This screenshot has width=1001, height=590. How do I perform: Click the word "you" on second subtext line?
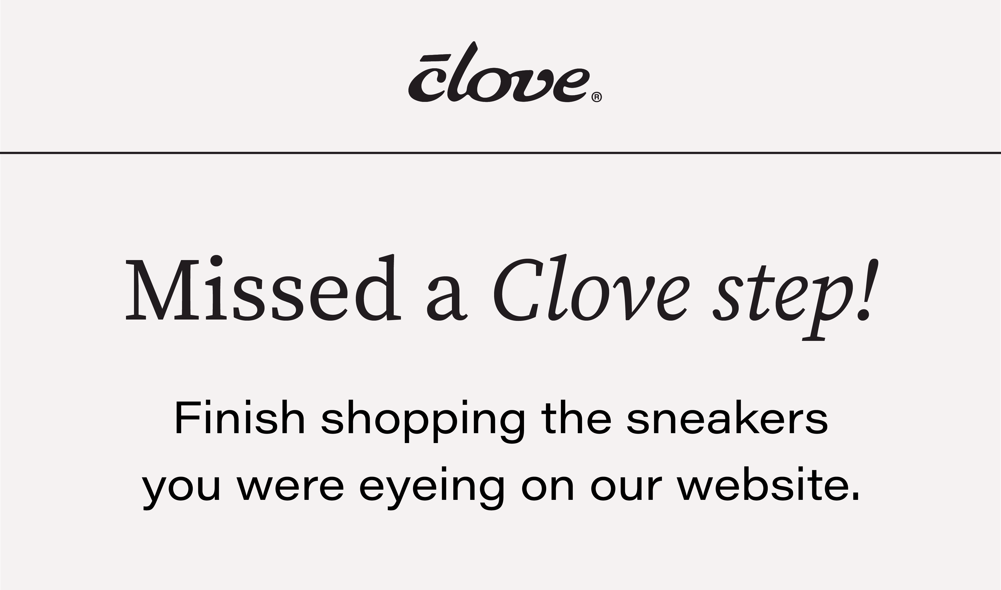click(x=181, y=491)
